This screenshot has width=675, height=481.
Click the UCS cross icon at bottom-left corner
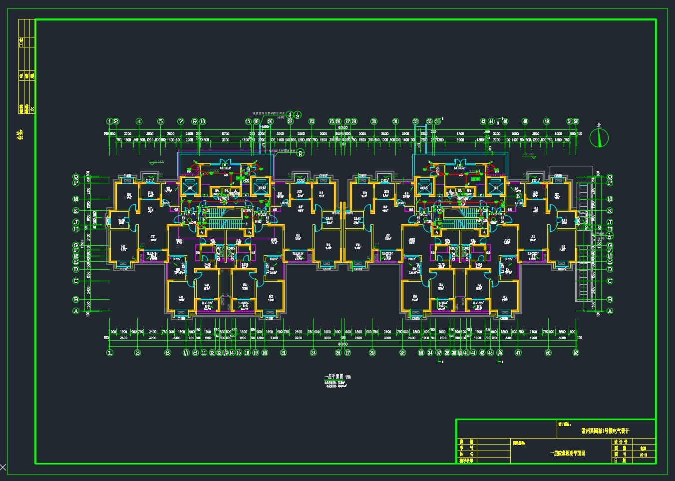pos(3,468)
